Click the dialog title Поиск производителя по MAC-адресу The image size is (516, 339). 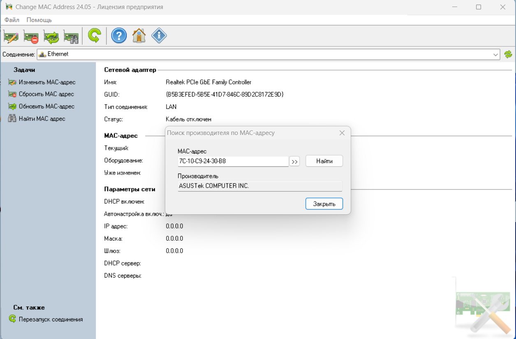tap(221, 133)
